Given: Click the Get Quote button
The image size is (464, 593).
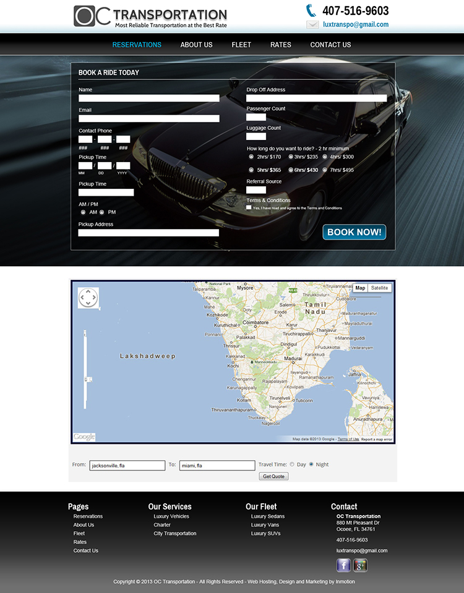Looking at the screenshot, I should pyautogui.click(x=273, y=476).
